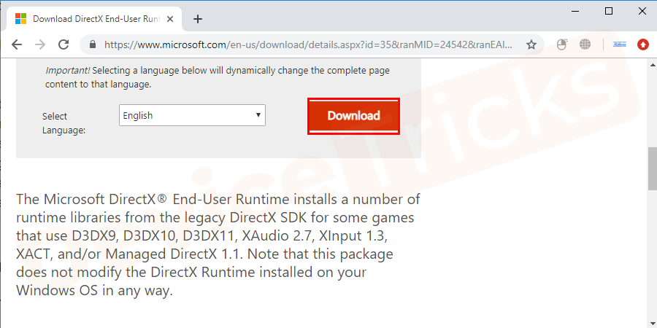Click the 'Select Language:' label

[x=64, y=123]
